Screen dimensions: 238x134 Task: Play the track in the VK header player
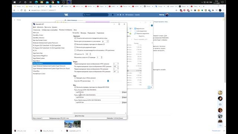click(x=120, y=15)
